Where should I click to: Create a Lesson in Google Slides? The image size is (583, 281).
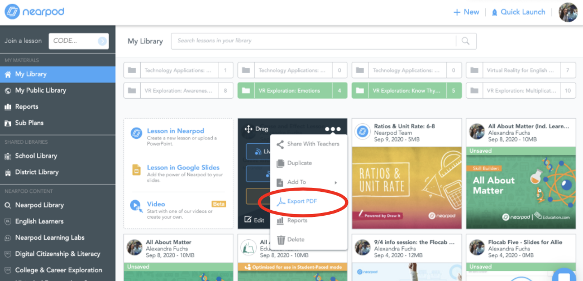(x=183, y=167)
